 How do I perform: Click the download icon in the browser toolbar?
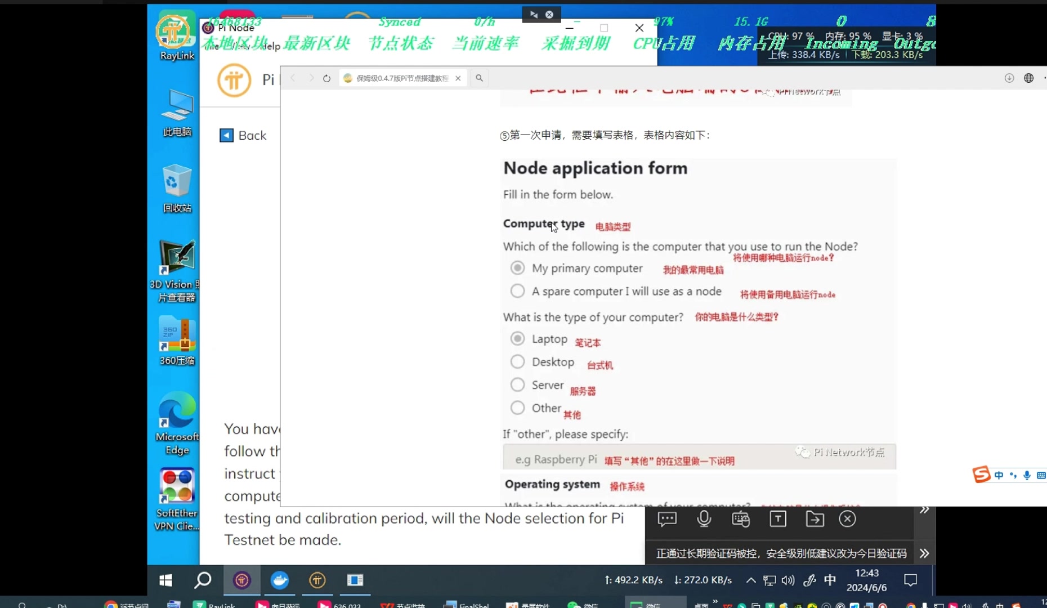pyautogui.click(x=1009, y=78)
